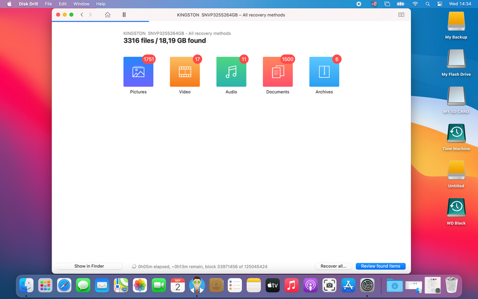Open Reminders from the Dock
Viewport: 478px width, 299px height.
[235, 285]
